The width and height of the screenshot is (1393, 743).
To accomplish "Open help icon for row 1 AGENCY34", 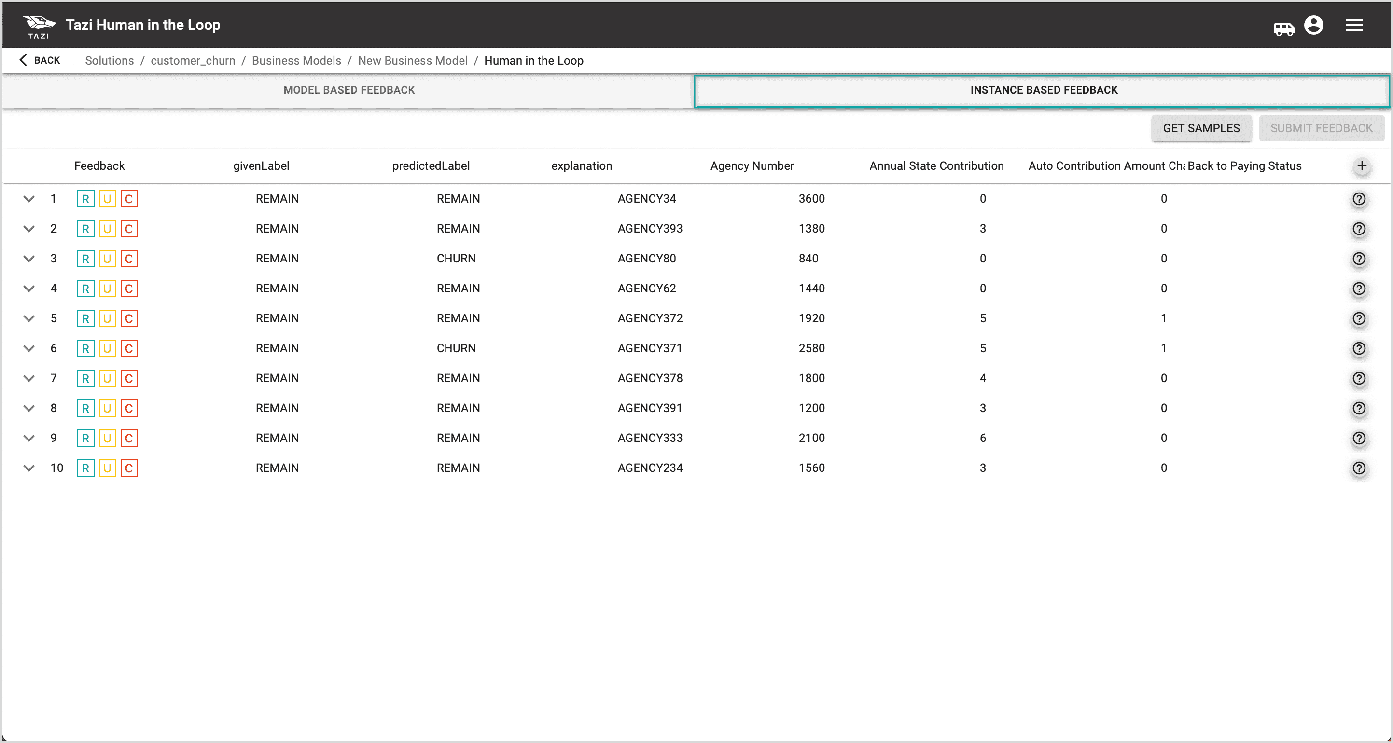I will [x=1359, y=199].
